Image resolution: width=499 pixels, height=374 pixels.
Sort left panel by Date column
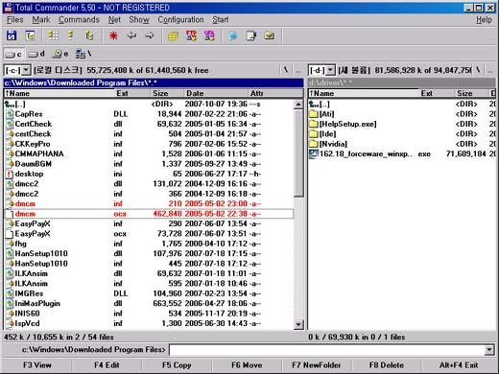pos(216,93)
